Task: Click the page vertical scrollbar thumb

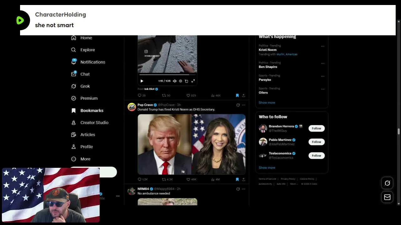Action: 399,132
